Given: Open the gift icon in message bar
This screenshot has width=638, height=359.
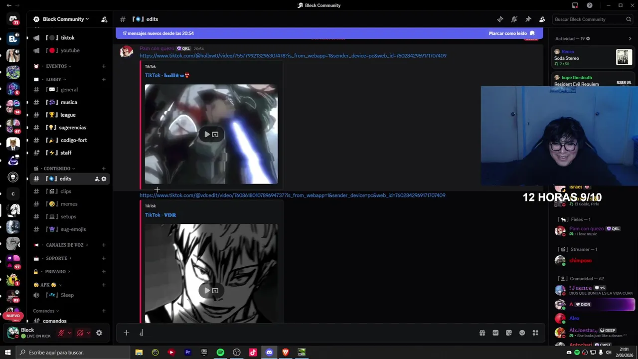Looking at the screenshot, I should (482, 333).
